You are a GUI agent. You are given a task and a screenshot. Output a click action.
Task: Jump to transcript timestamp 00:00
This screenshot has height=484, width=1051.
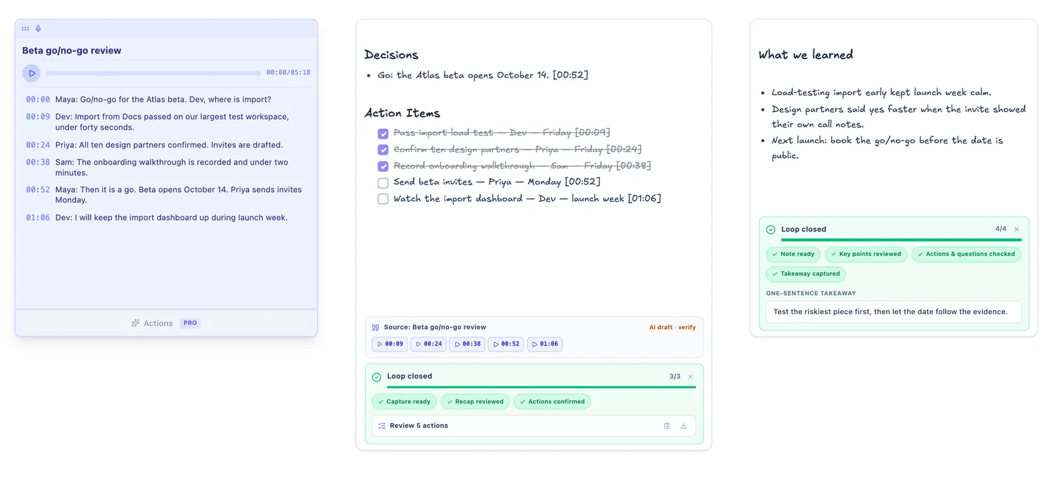point(38,100)
